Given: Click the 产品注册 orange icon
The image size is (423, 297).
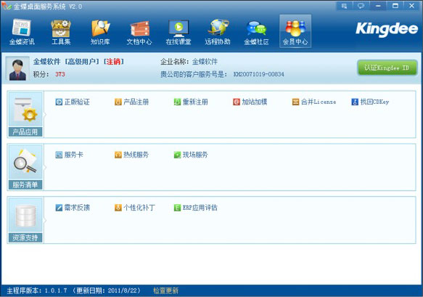Looking at the screenshot, I should [118, 102].
